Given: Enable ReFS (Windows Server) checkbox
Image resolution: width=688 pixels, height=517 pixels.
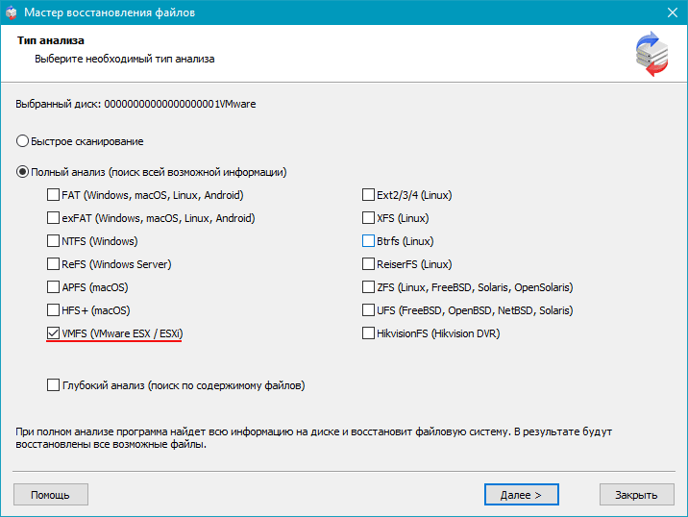Looking at the screenshot, I should 53,264.
